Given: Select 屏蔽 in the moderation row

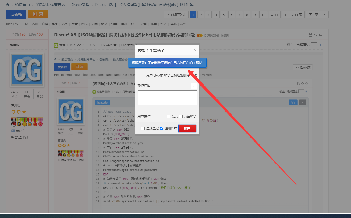Looking at the screenshot, I should pyautogui.click(x=174, y=24).
